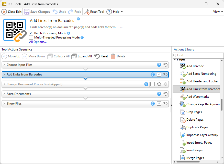Viewport: 224px width, 164px height.
Task: Select Insert Pages action in library
Action: (x=196, y=150)
